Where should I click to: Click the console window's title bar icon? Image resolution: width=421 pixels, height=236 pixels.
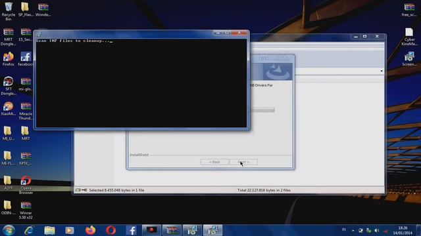coord(39,33)
